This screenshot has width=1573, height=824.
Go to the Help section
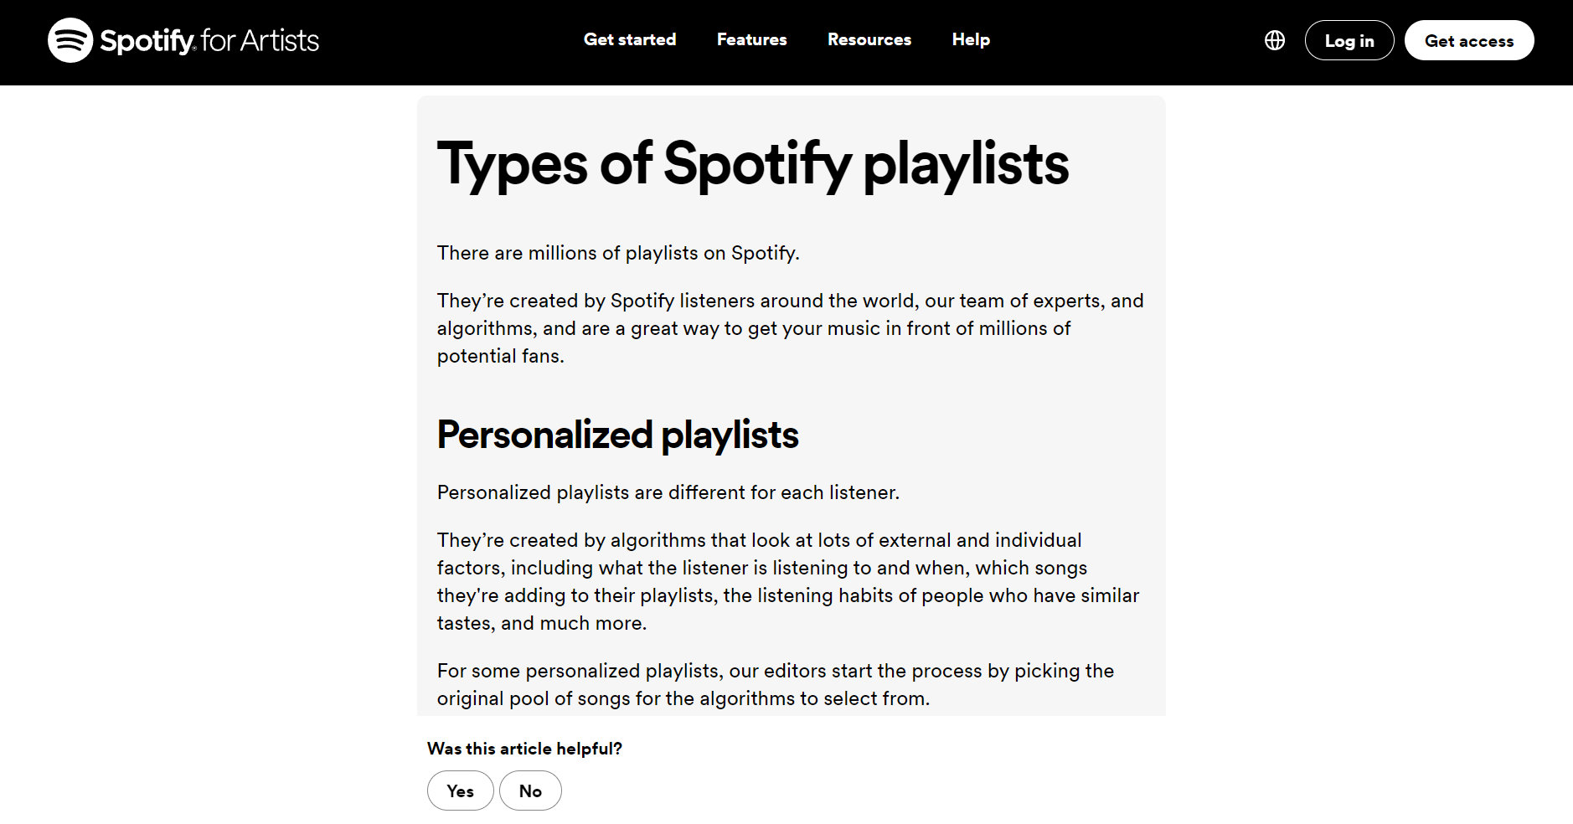point(970,39)
